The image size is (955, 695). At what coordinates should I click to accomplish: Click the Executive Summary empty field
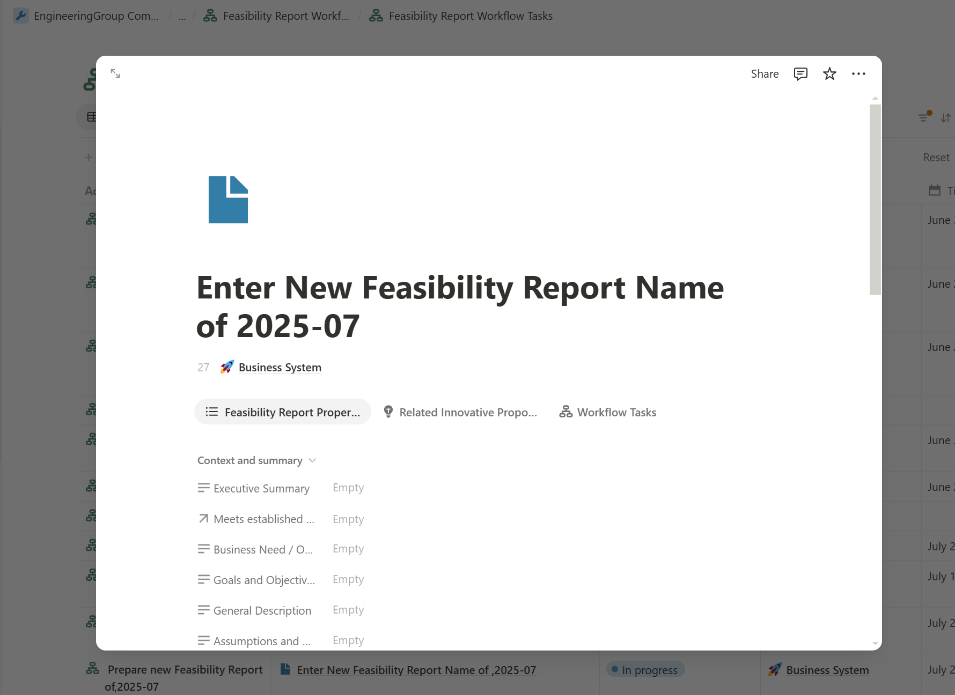(x=348, y=488)
